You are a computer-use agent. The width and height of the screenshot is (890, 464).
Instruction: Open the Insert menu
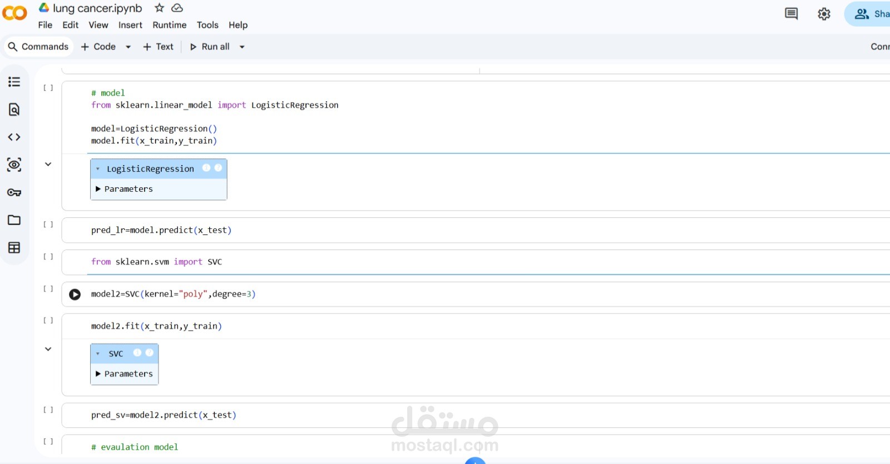pos(130,25)
